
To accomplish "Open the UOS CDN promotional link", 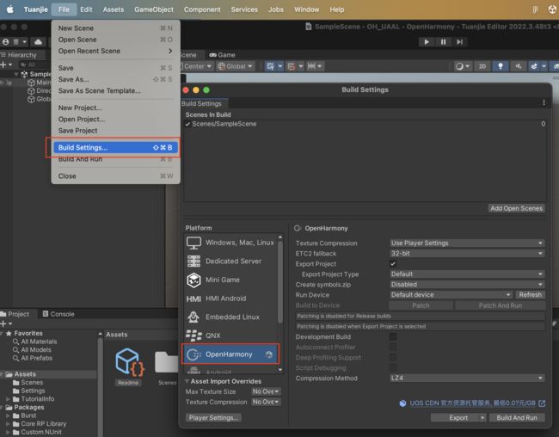I will pyautogui.click(x=472, y=403).
